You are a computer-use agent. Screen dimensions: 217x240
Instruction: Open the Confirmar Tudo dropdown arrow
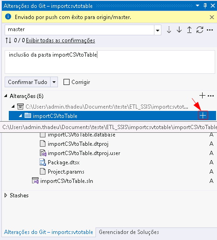[54, 82]
